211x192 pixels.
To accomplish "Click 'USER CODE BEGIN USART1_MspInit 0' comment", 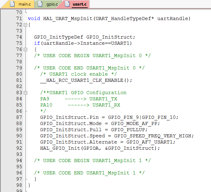I will coord(92,56).
